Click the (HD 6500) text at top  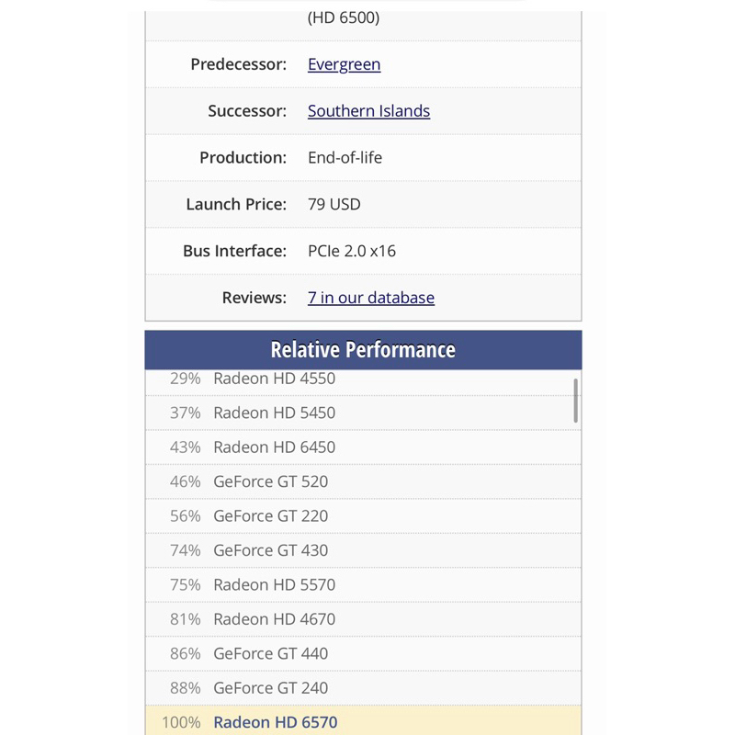click(343, 17)
